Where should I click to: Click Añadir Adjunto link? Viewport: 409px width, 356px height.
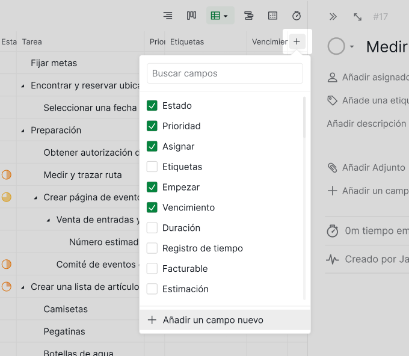[x=374, y=167]
